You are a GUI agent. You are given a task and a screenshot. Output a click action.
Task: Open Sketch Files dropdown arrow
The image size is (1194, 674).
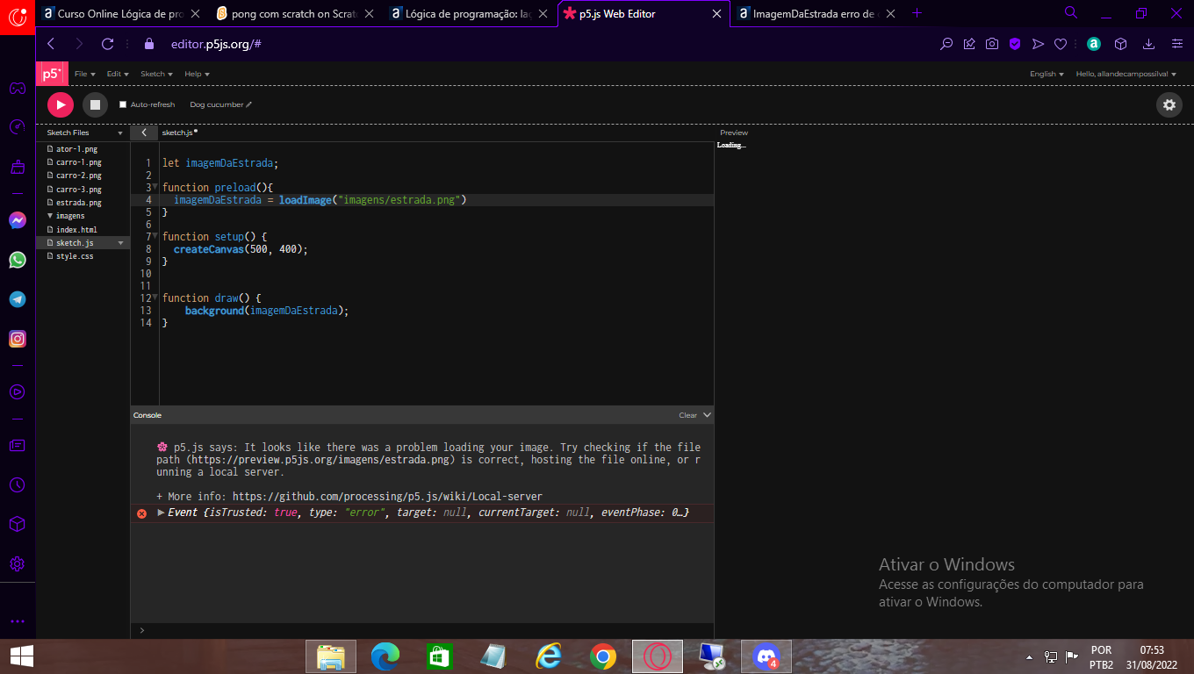click(120, 133)
